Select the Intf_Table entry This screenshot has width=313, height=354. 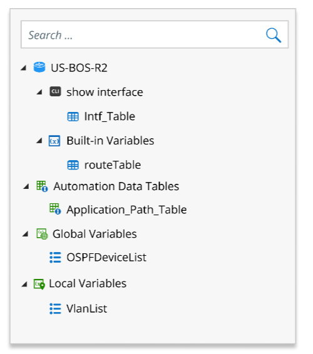110,116
